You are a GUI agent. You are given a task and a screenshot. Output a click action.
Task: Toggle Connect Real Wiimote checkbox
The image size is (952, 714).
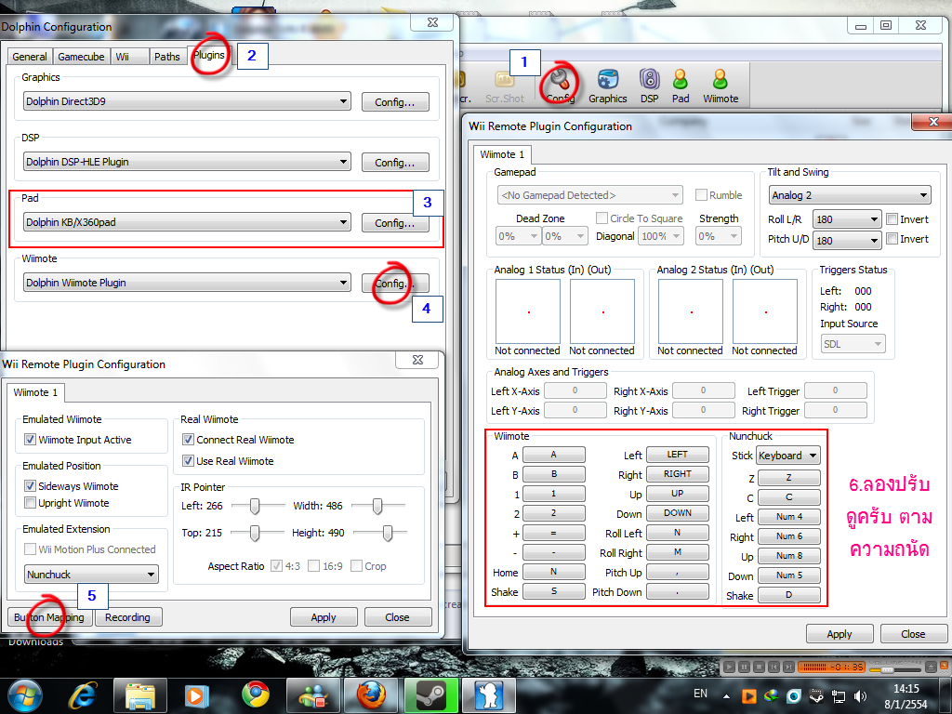pyautogui.click(x=188, y=439)
